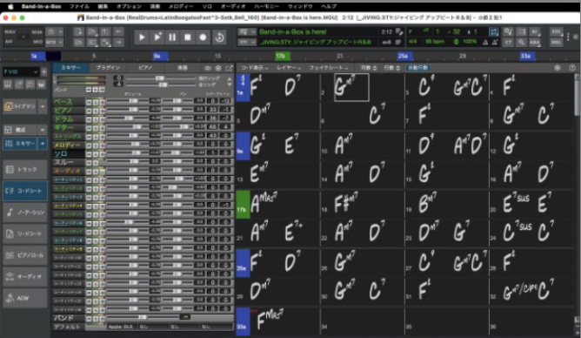The height and width of the screenshot is (338, 581).
Task: Click the round Record button
Action: 203,37
